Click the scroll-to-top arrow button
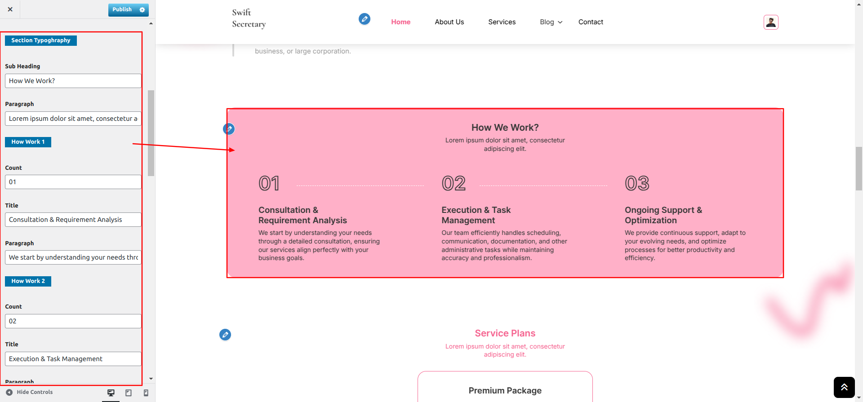The height and width of the screenshot is (402, 863). [844, 387]
